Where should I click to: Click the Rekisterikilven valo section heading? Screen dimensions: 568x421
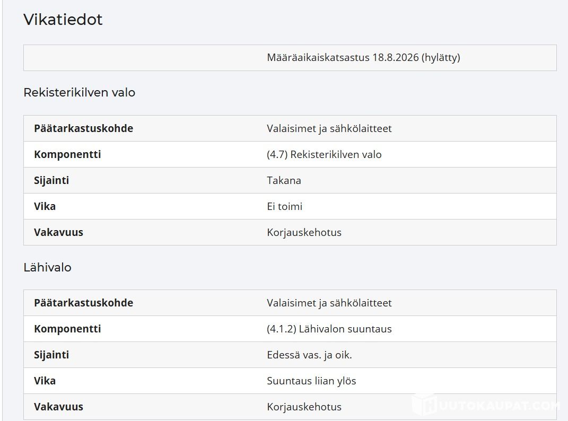pyautogui.click(x=80, y=92)
